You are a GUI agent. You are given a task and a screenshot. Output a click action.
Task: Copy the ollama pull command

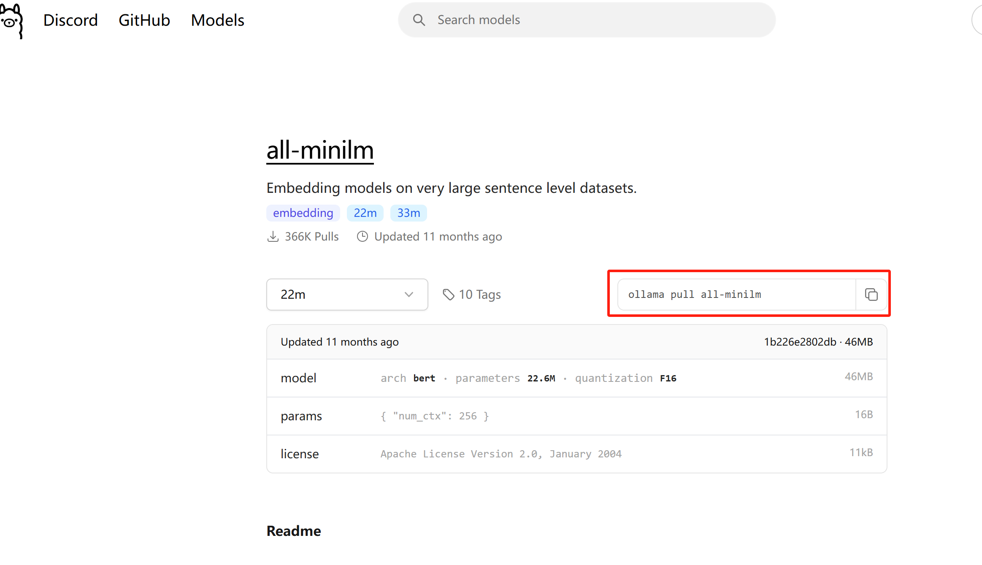coord(871,295)
